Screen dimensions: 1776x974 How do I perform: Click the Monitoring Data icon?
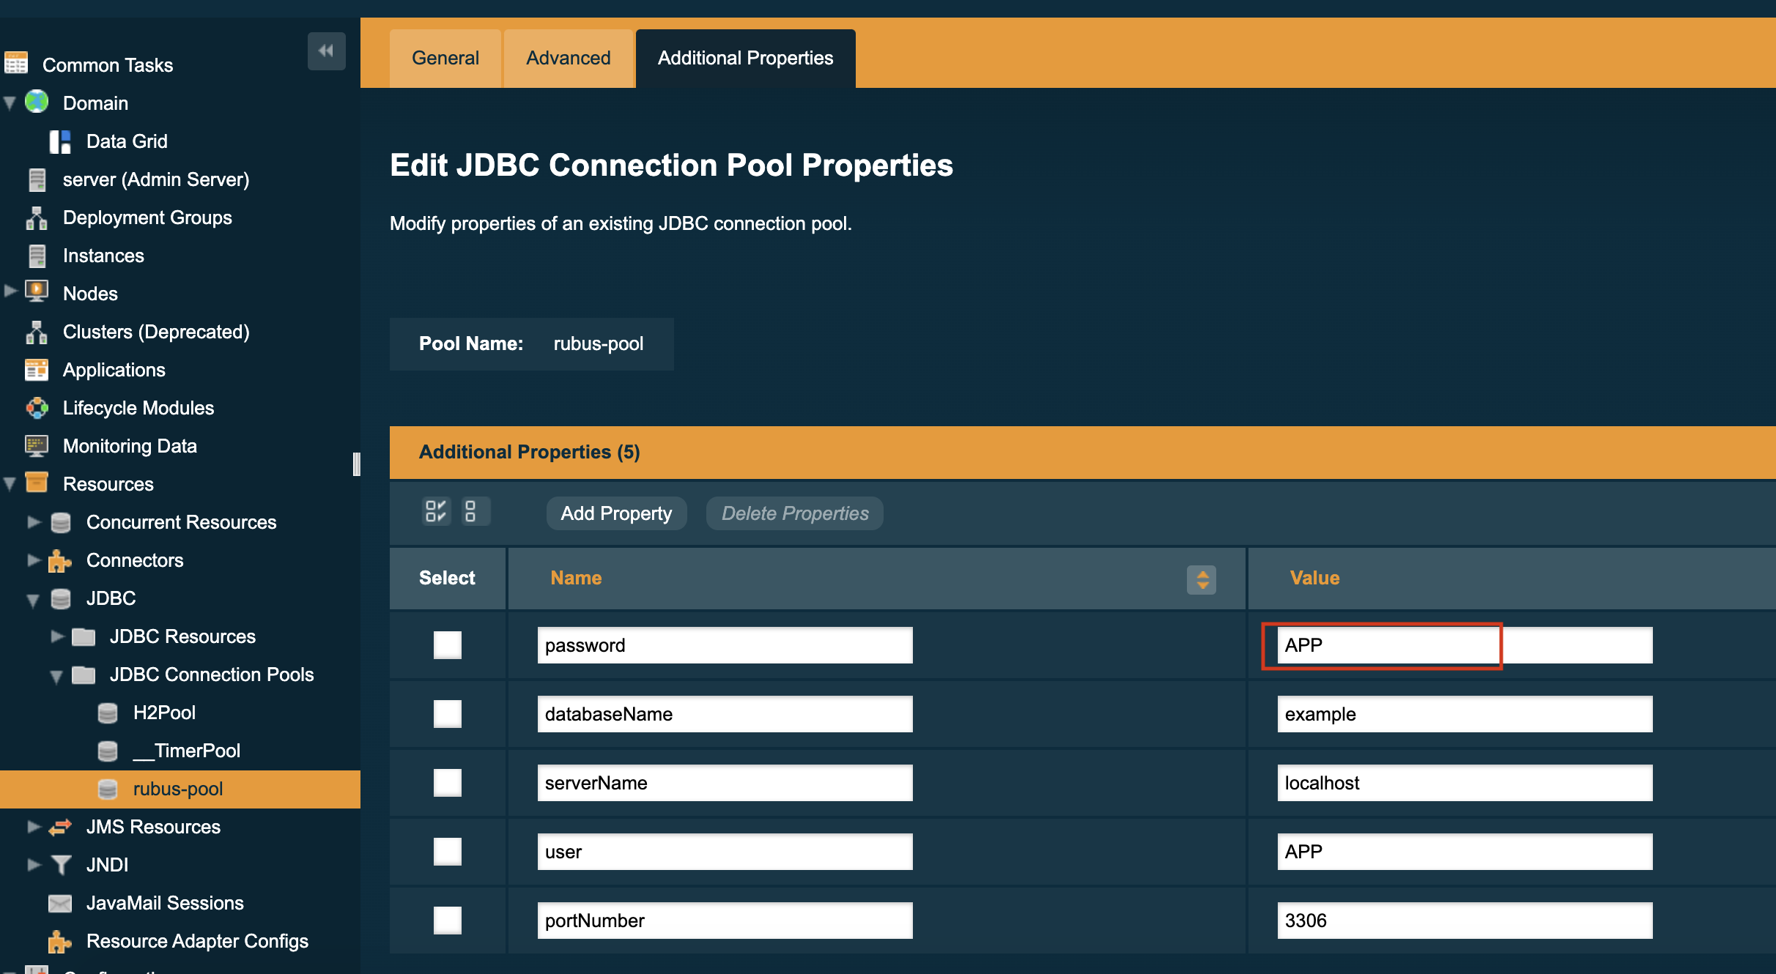coord(37,446)
